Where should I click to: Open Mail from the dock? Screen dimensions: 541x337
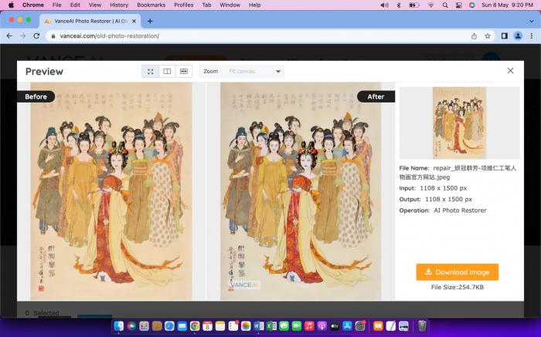182,325
